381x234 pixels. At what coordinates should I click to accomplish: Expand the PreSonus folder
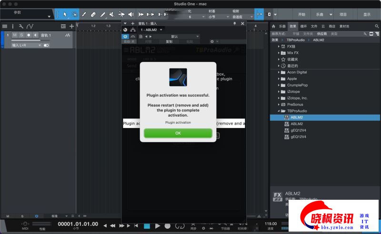pos(279,105)
